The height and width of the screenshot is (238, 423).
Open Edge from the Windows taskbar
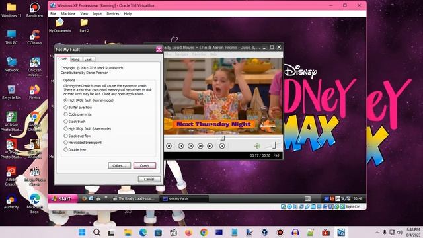tap(143, 232)
